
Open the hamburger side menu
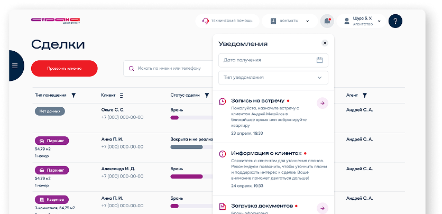point(15,66)
